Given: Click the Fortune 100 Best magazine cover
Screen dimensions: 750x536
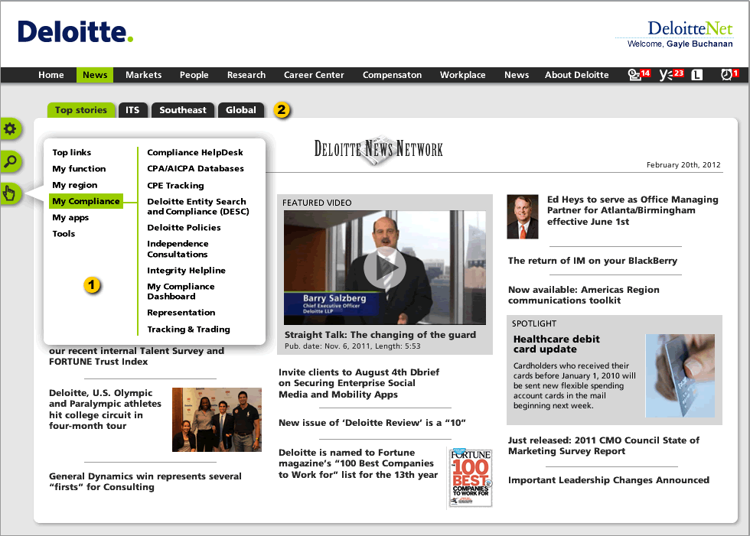Looking at the screenshot, I should point(471,477).
